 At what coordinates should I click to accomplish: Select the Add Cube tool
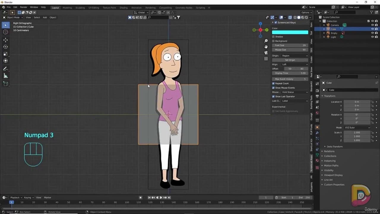pos(6,84)
